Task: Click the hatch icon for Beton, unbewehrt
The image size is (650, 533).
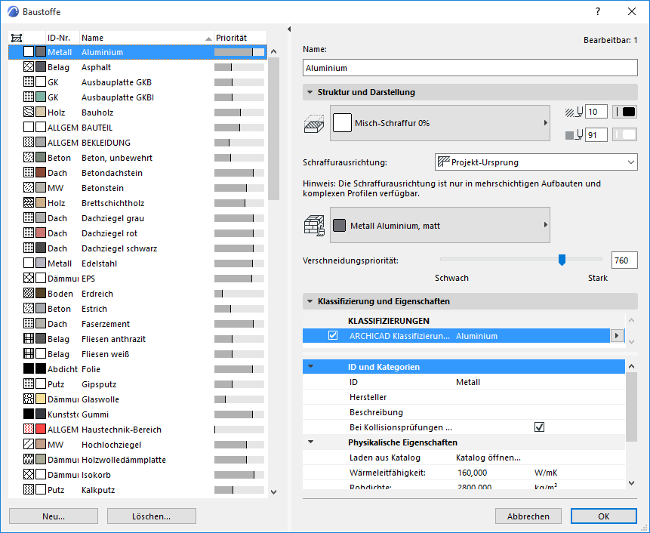Action: point(29,158)
